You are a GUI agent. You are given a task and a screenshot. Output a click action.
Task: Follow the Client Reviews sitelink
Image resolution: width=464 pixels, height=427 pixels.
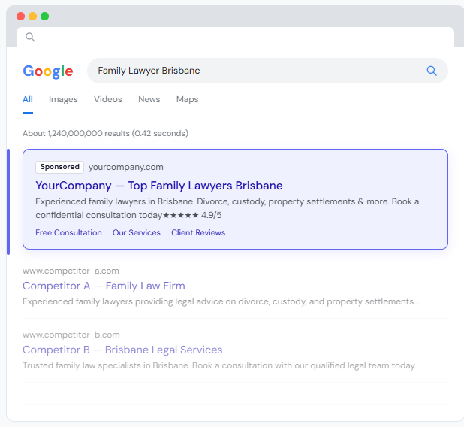click(x=198, y=232)
